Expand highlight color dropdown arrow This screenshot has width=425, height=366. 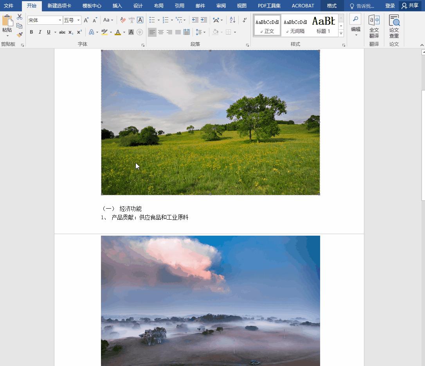click(111, 32)
